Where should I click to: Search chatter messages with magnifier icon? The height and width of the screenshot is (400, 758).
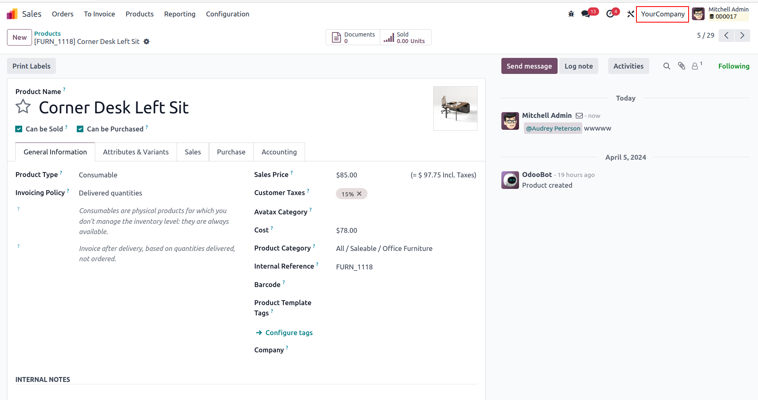point(667,66)
